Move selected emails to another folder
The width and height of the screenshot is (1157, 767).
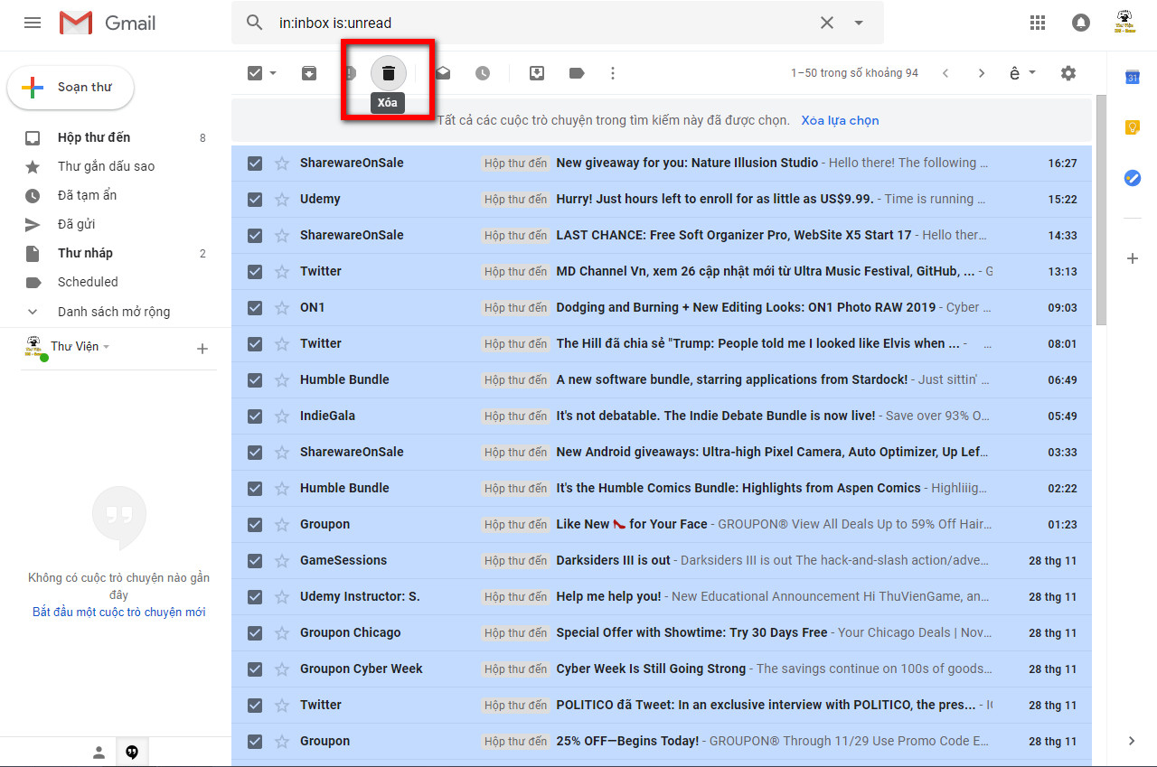537,72
